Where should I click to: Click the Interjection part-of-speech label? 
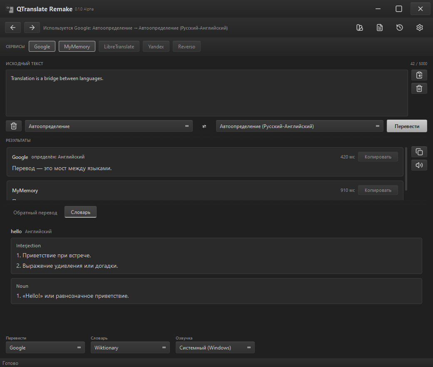[x=28, y=246]
